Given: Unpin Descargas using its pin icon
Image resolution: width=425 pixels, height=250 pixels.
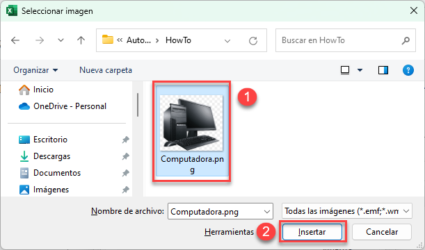Looking at the screenshot, I should click(x=125, y=156).
